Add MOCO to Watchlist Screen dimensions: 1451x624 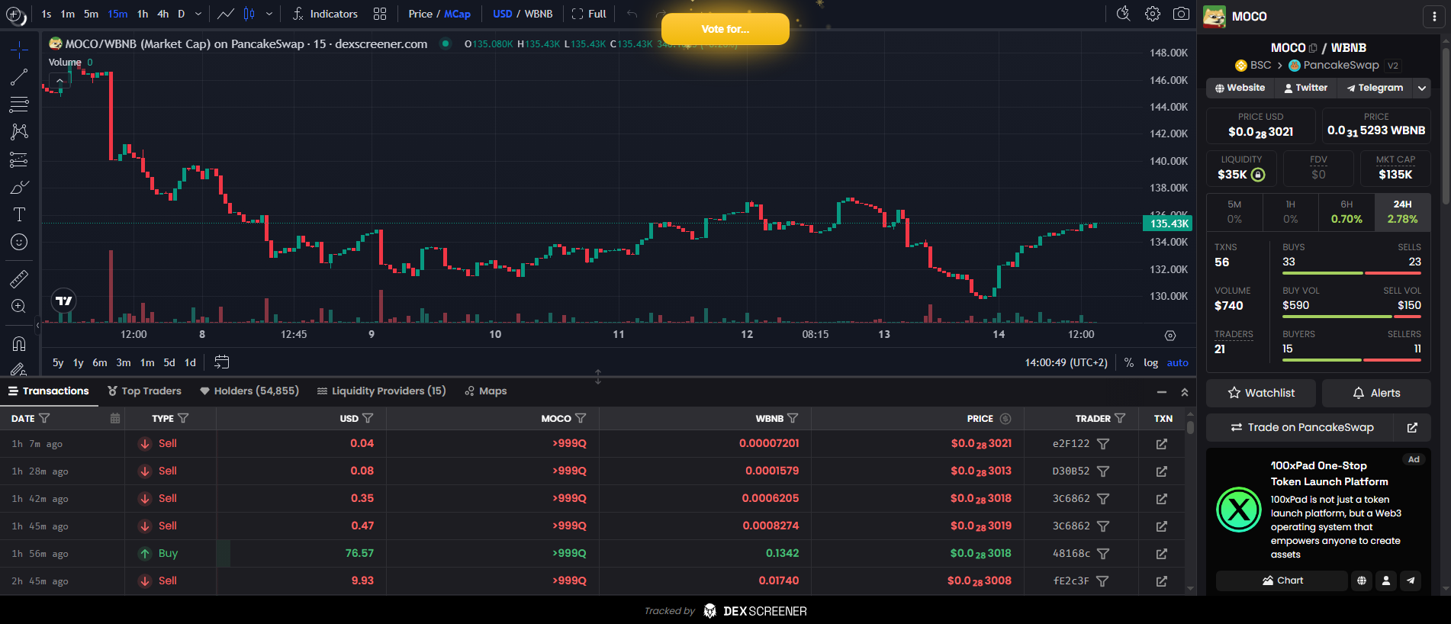(1260, 393)
